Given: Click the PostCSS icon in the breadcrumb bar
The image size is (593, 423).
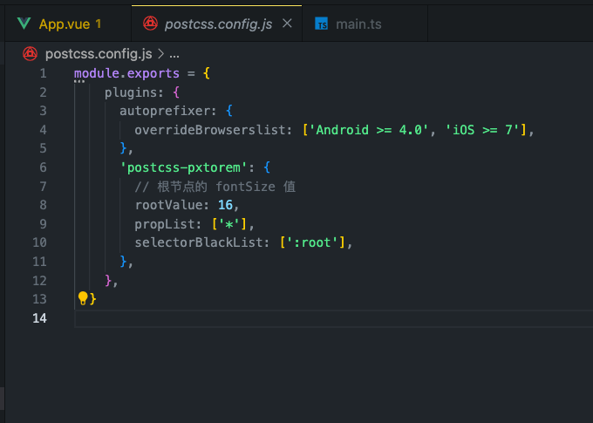Looking at the screenshot, I should (30, 54).
